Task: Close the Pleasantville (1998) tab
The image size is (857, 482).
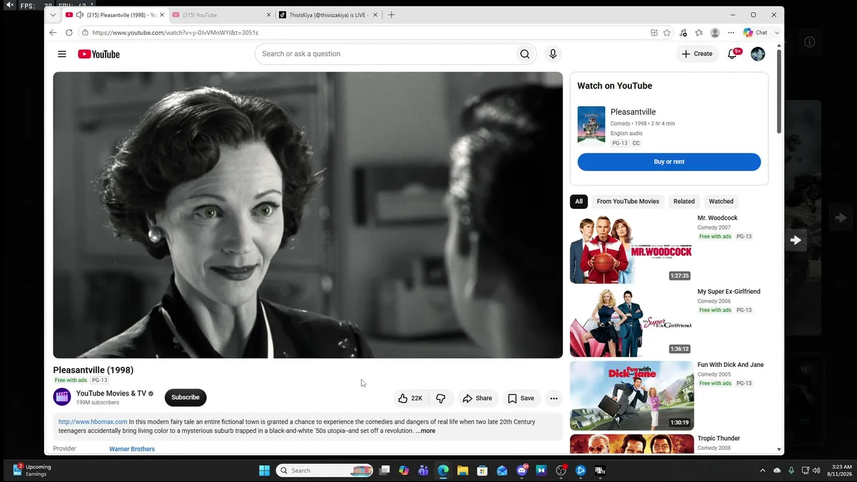Action: click(x=161, y=15)
